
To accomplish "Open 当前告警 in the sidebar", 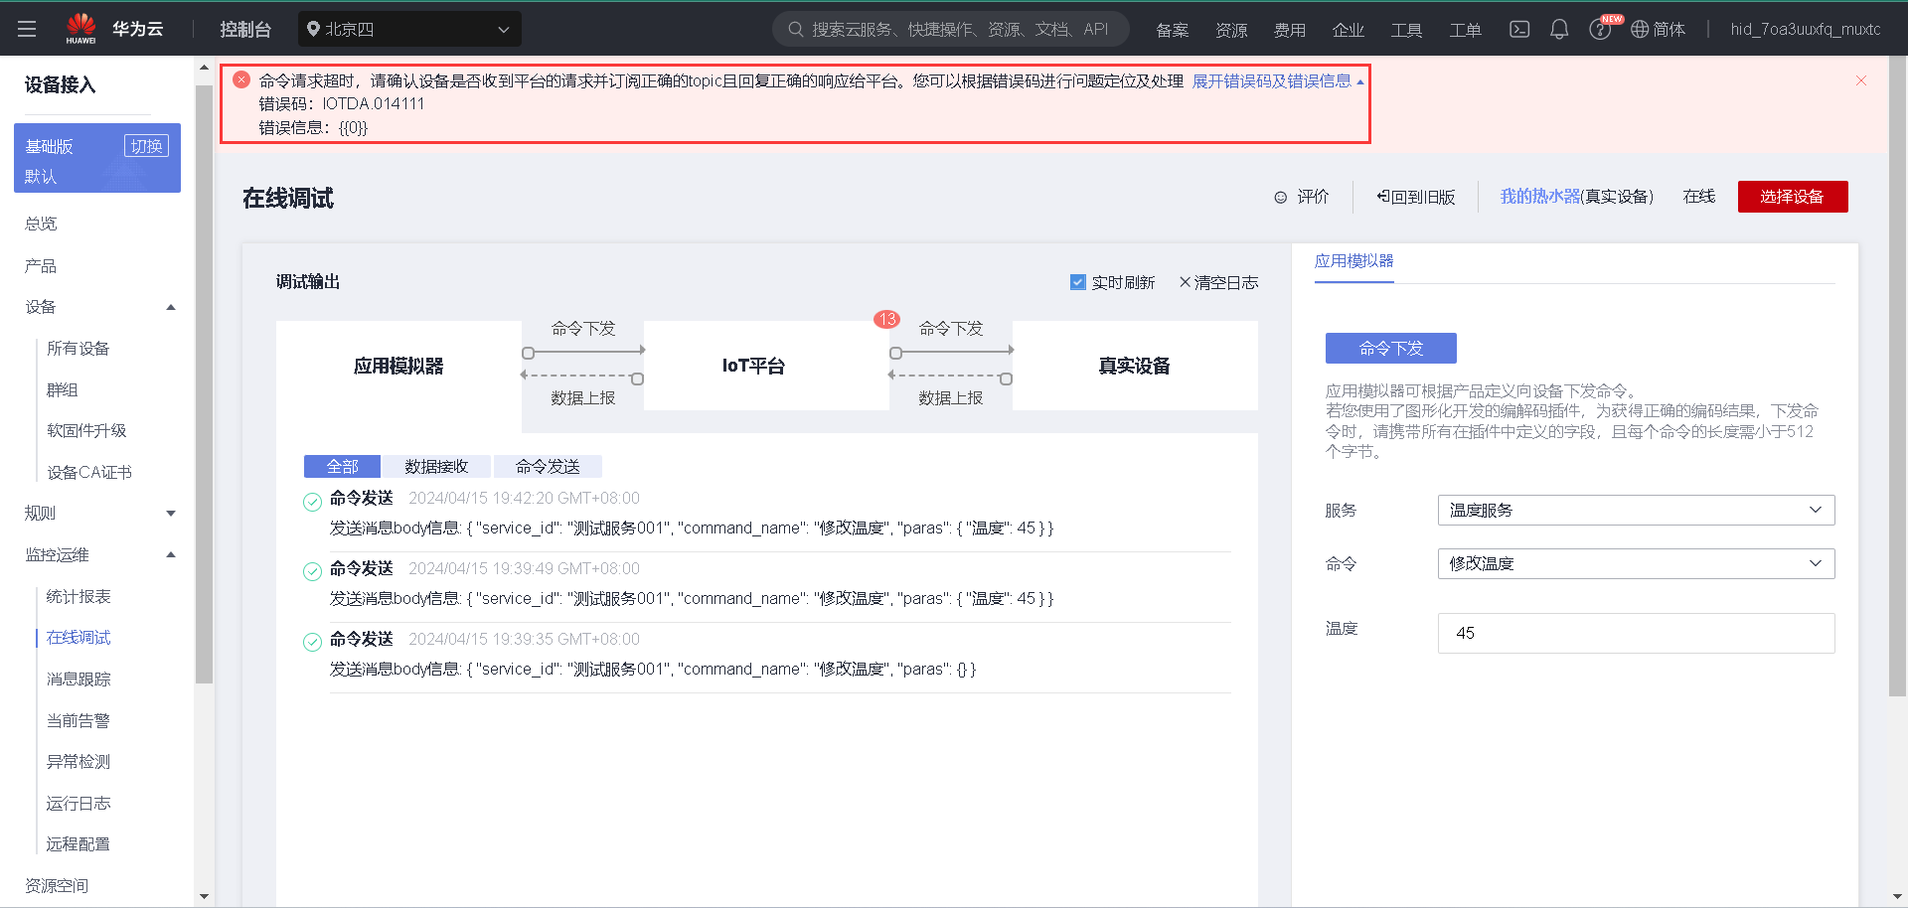I will (79, 720).
